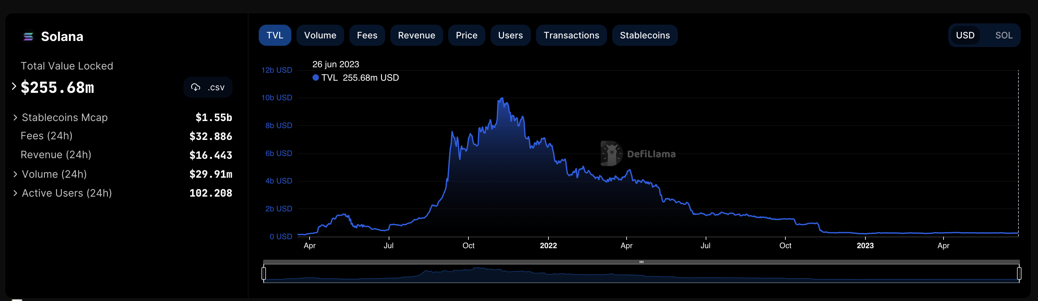Screen dimensions: 1038x301
Task: Switch currency display to USD
Action: click(965, 36)
